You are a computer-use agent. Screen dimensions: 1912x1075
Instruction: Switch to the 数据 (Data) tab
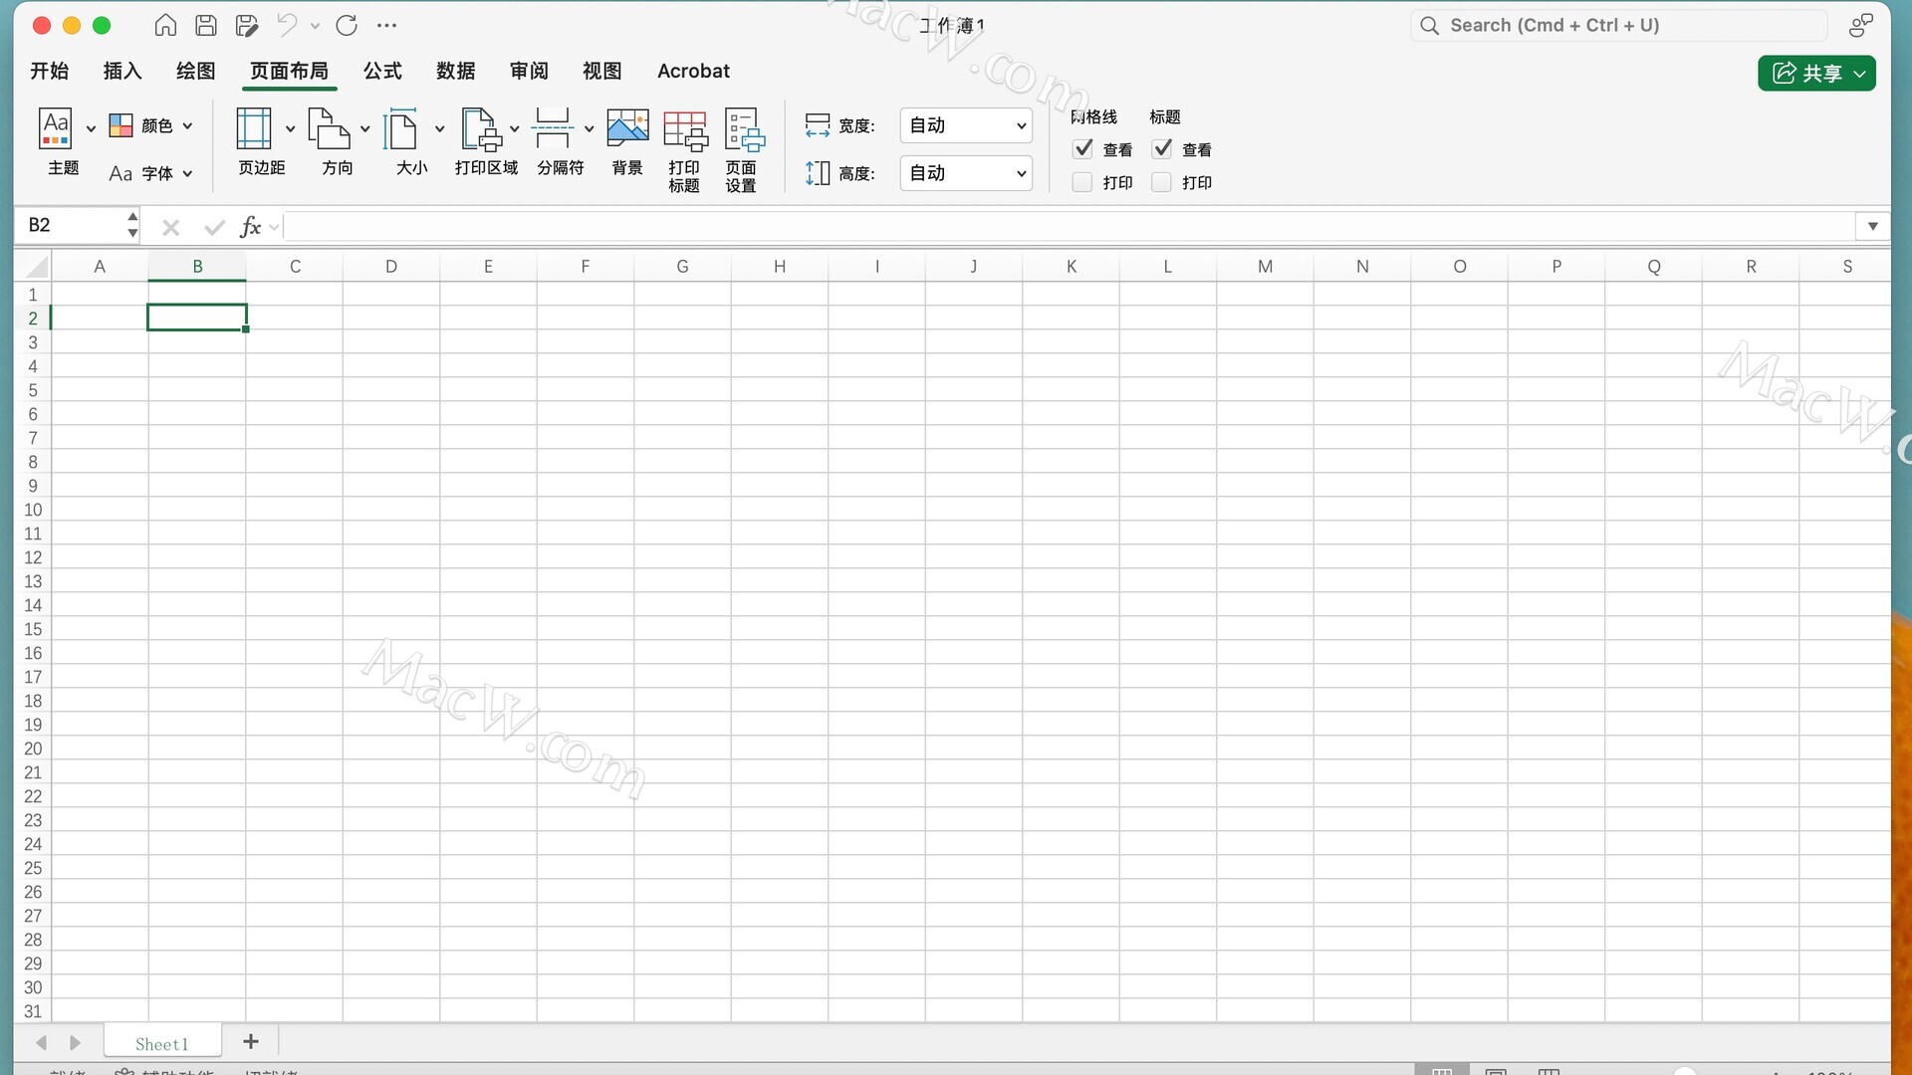click(455, 71)
